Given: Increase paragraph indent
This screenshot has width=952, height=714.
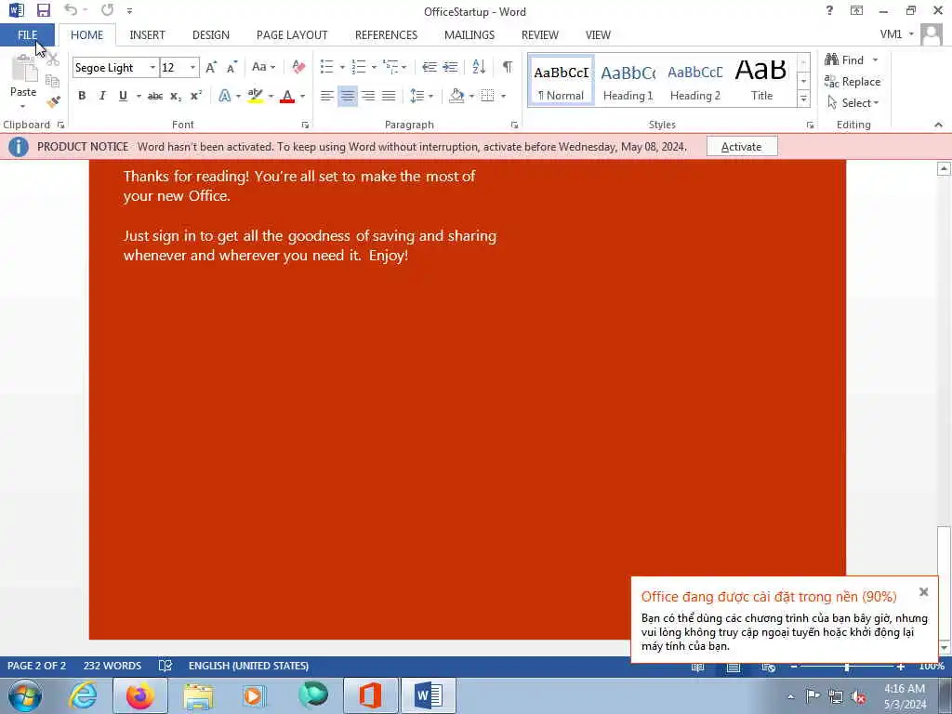Looking at the screenshot, I should (450, 67).
